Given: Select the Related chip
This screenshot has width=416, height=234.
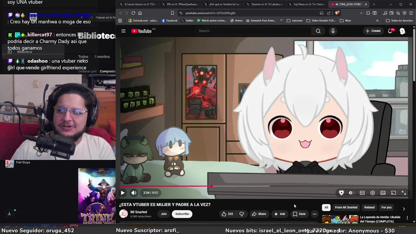Looking at the screenshot, I should coord(369,207).
